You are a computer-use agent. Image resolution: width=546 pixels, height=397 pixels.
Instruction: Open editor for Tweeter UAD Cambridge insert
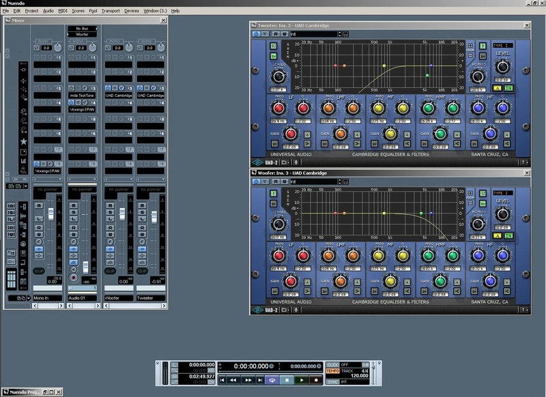153,88
